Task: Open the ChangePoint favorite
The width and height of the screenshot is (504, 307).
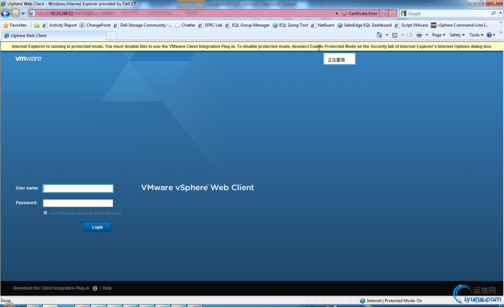Action: pos(95,25)
